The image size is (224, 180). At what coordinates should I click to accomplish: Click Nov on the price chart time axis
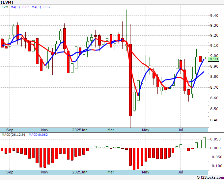click(45, 130)
